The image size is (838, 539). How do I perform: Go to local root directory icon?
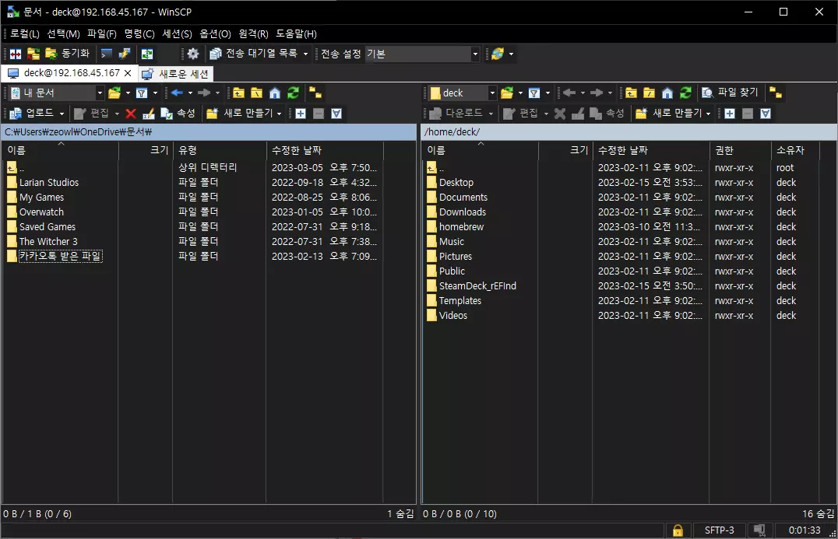click(x=256, y=93)
